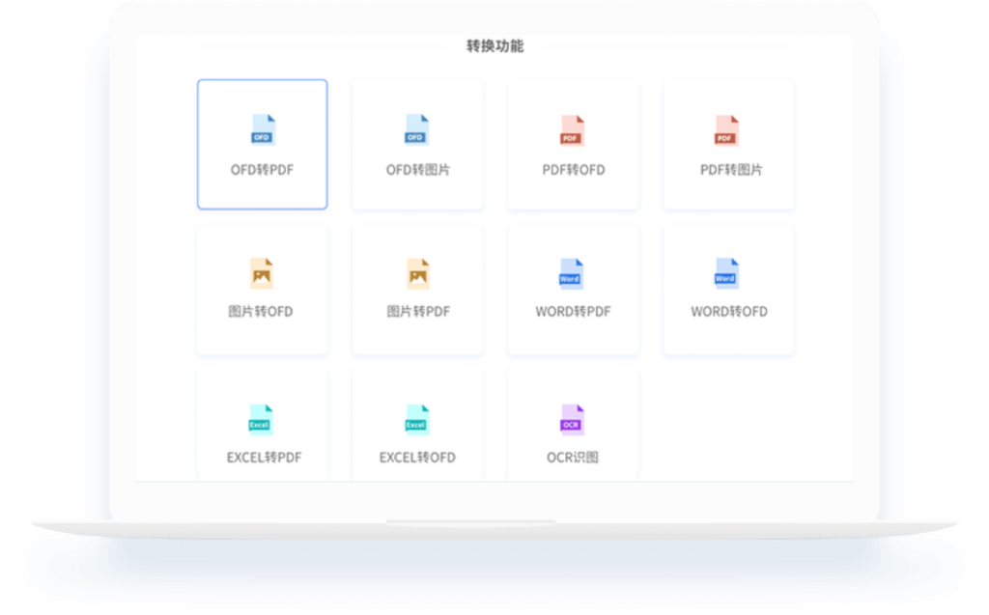Click the red PDF icon above PDF转OFD
989x615 pixels.
pos(573,130)
